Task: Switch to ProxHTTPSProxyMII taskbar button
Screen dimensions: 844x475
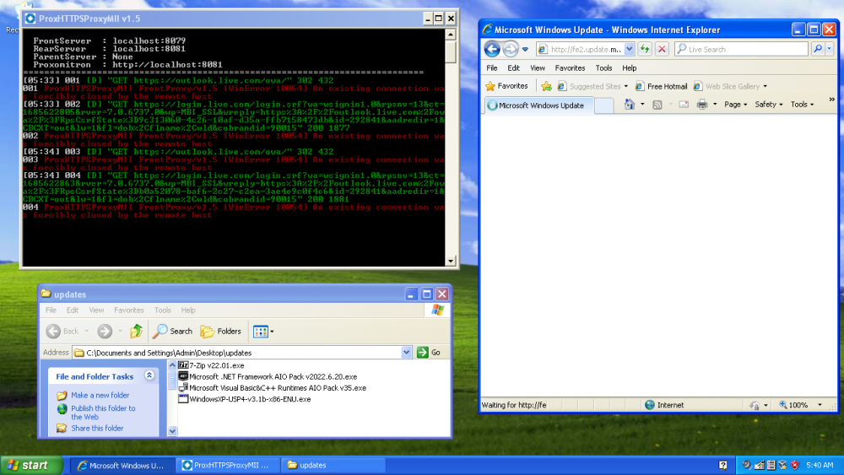Action: coord(230,466)
